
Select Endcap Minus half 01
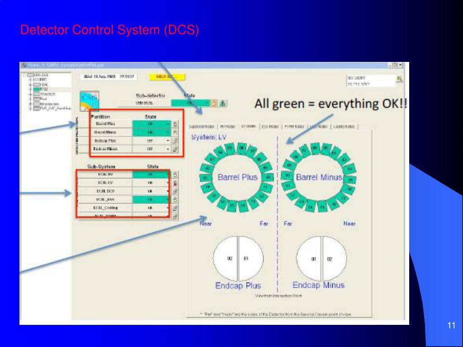click(x=309, y=259)
